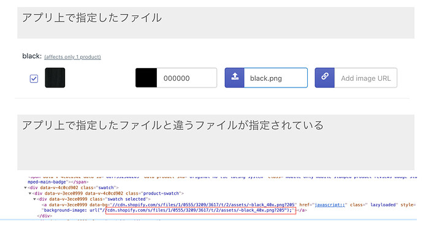Viewport: 423px width, 232px height.
Task: Open the affects only 1 product link
Action: click(72, 57)
